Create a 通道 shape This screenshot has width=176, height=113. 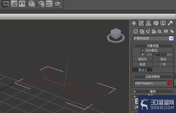[x=163, y=59]
